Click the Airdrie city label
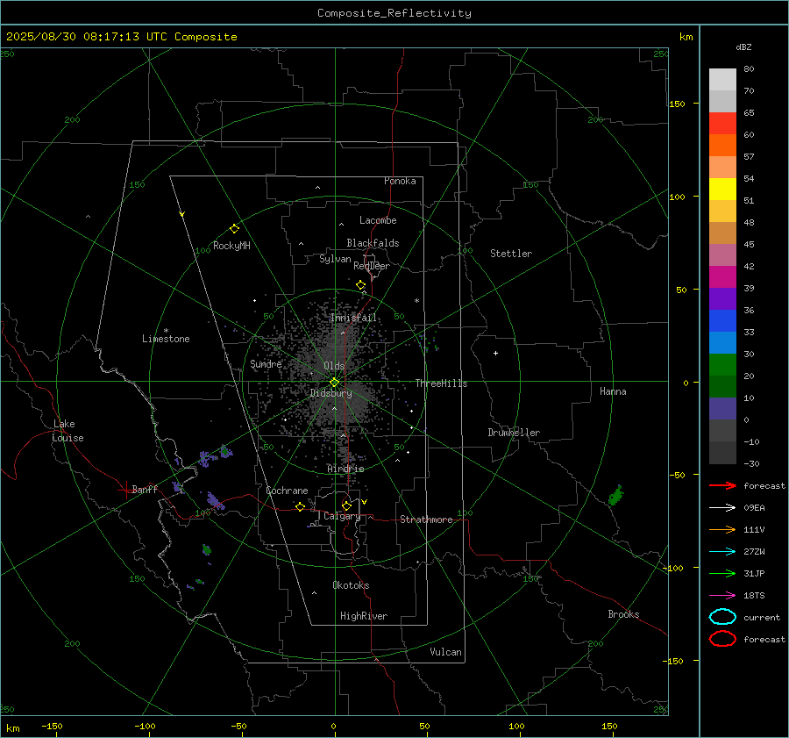Viewport: 789px width, 738px height. [x=345, y=469]
